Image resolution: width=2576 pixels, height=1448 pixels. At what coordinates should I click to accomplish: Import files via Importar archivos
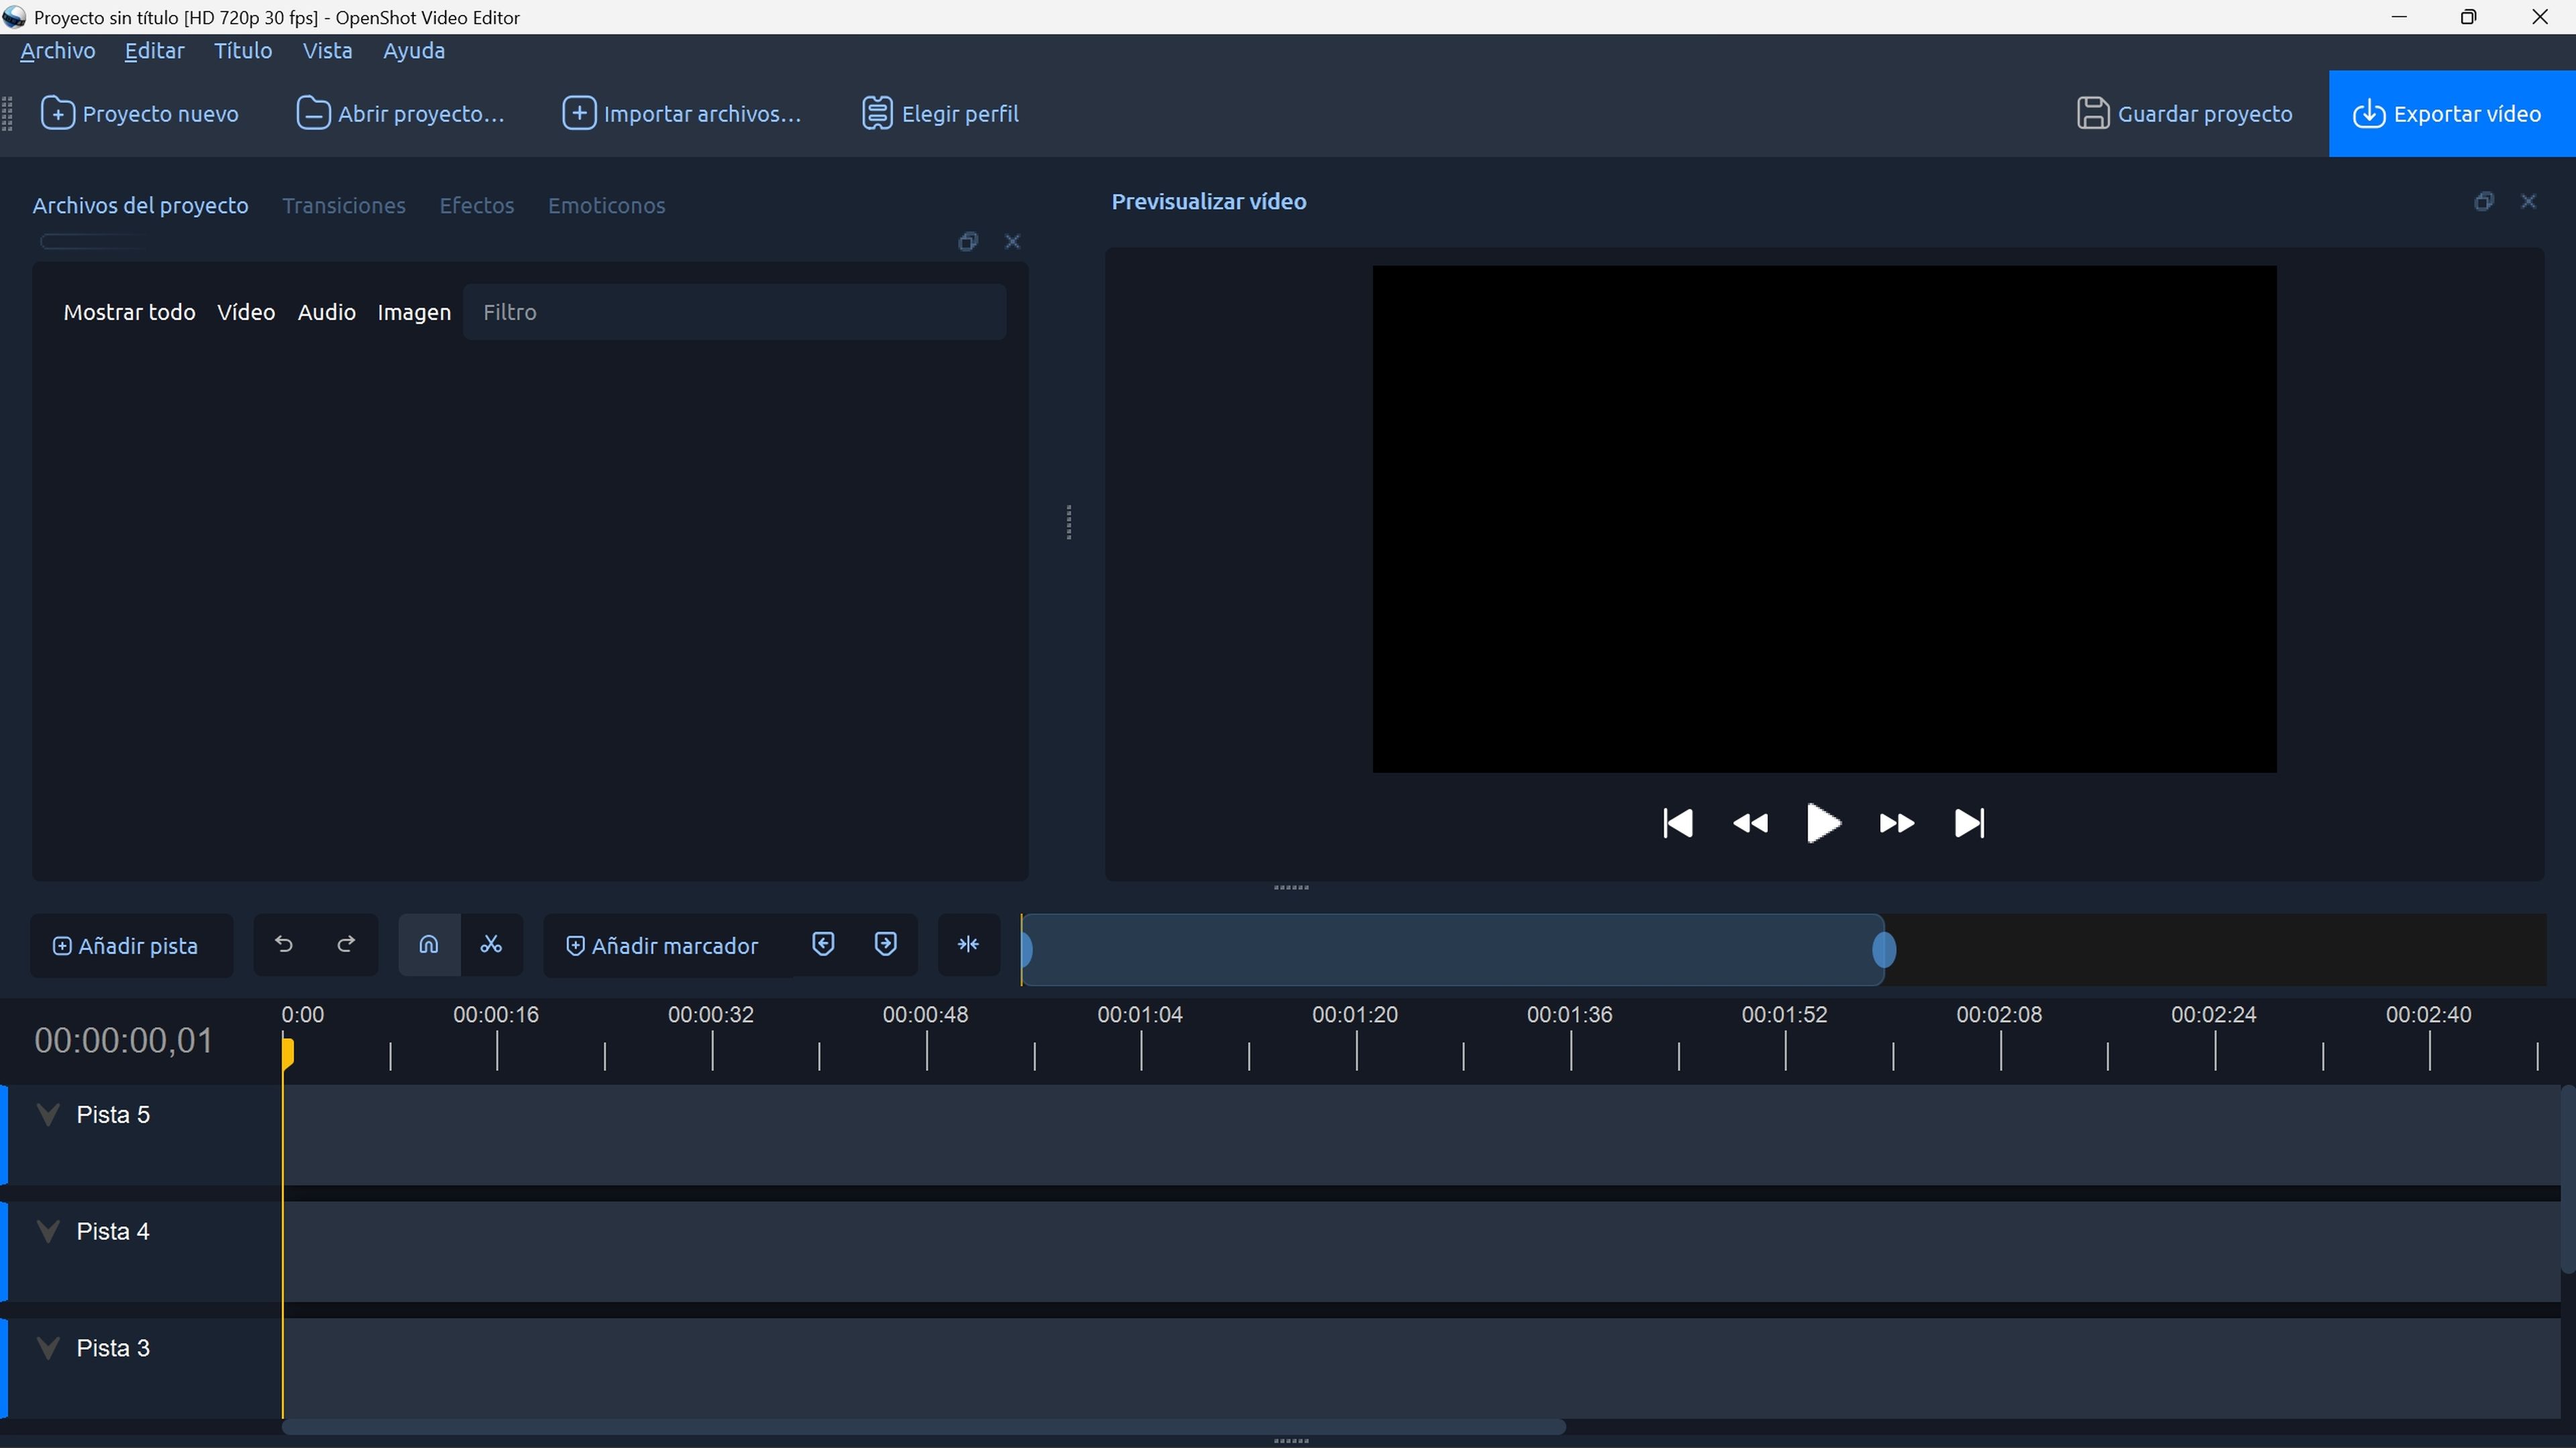click(x=682, y=114)
